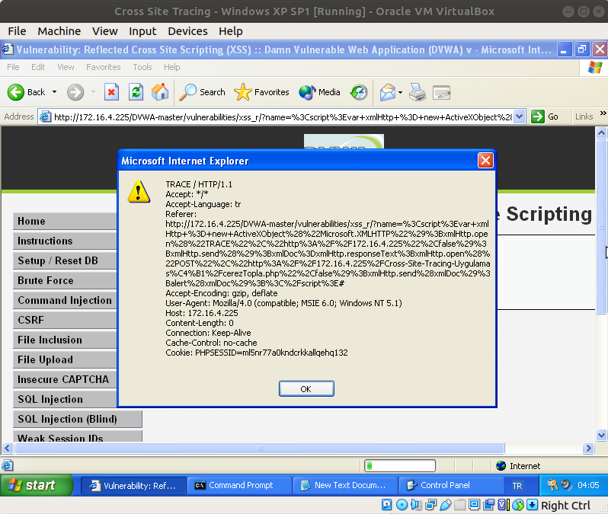This screenshot has height=514, width=608.
Task: Expand the address bar dropdown
Action: click(519, 117)
